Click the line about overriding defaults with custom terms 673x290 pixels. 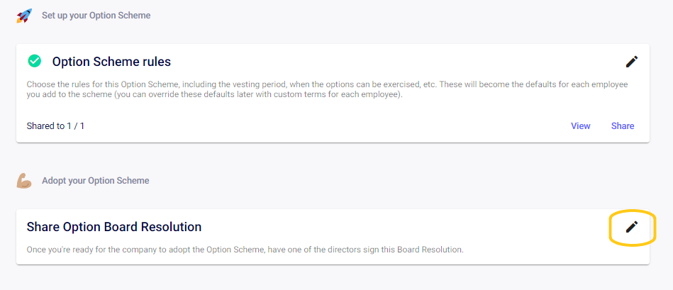pos(215,95)
